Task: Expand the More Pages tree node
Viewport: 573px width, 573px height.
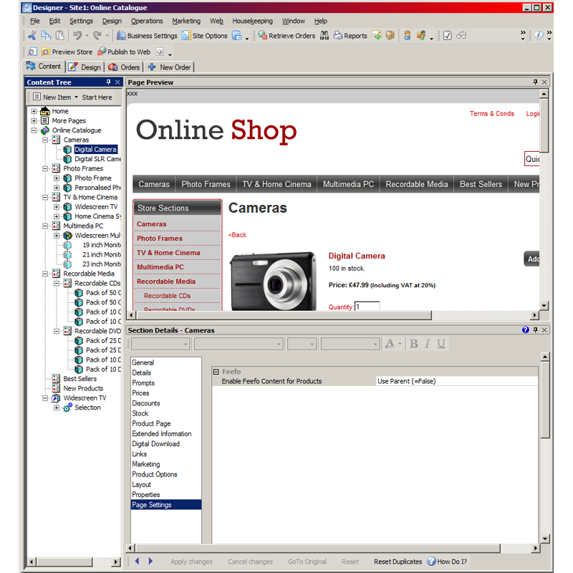Action: point(34,120)
